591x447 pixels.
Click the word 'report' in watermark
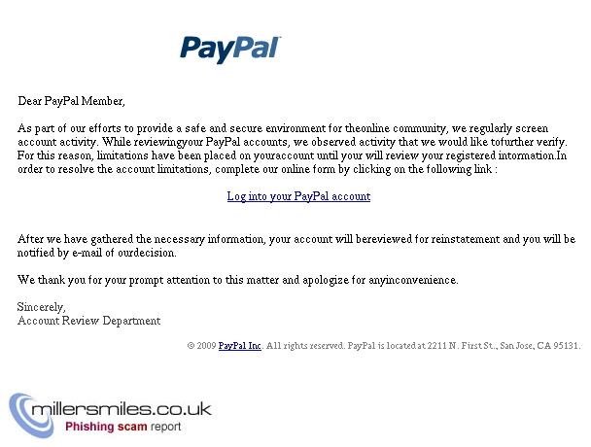point(166,428)
